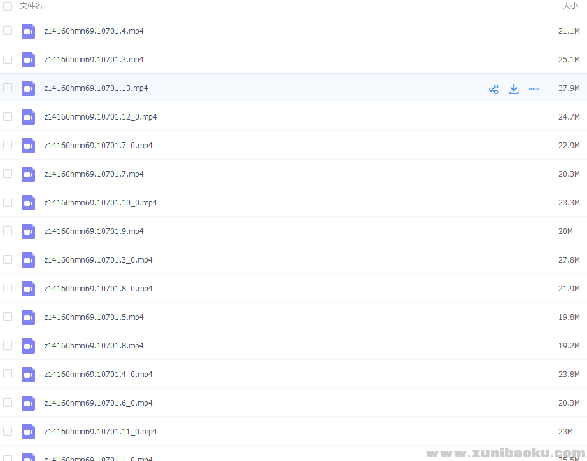This screenshot has height=461, width=587.
Task: Toggle the select-all checkbox in header
Action: click(x=8, y=6)
